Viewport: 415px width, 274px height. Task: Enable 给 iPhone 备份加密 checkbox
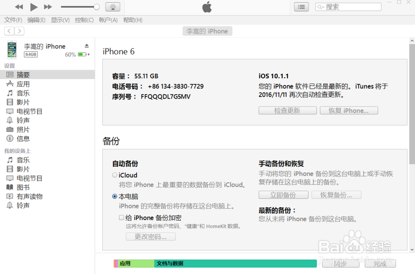point(122,218)
